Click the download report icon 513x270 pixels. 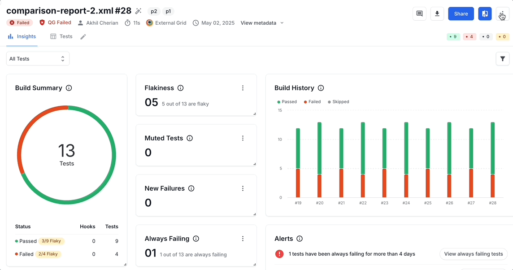[437, 14]
